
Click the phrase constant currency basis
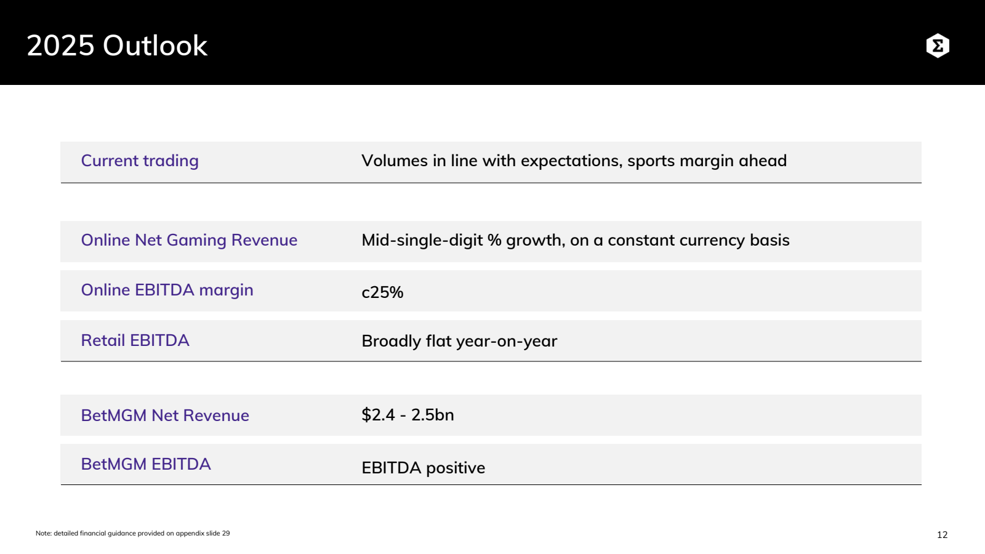point(699,240)
